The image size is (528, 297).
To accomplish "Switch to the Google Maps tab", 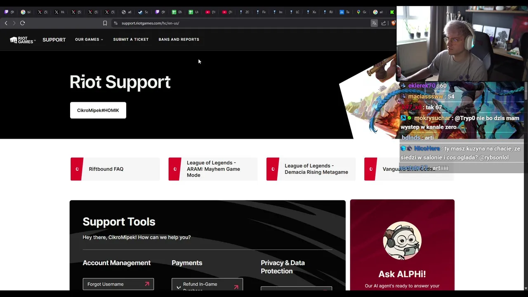I will [361, 12].
